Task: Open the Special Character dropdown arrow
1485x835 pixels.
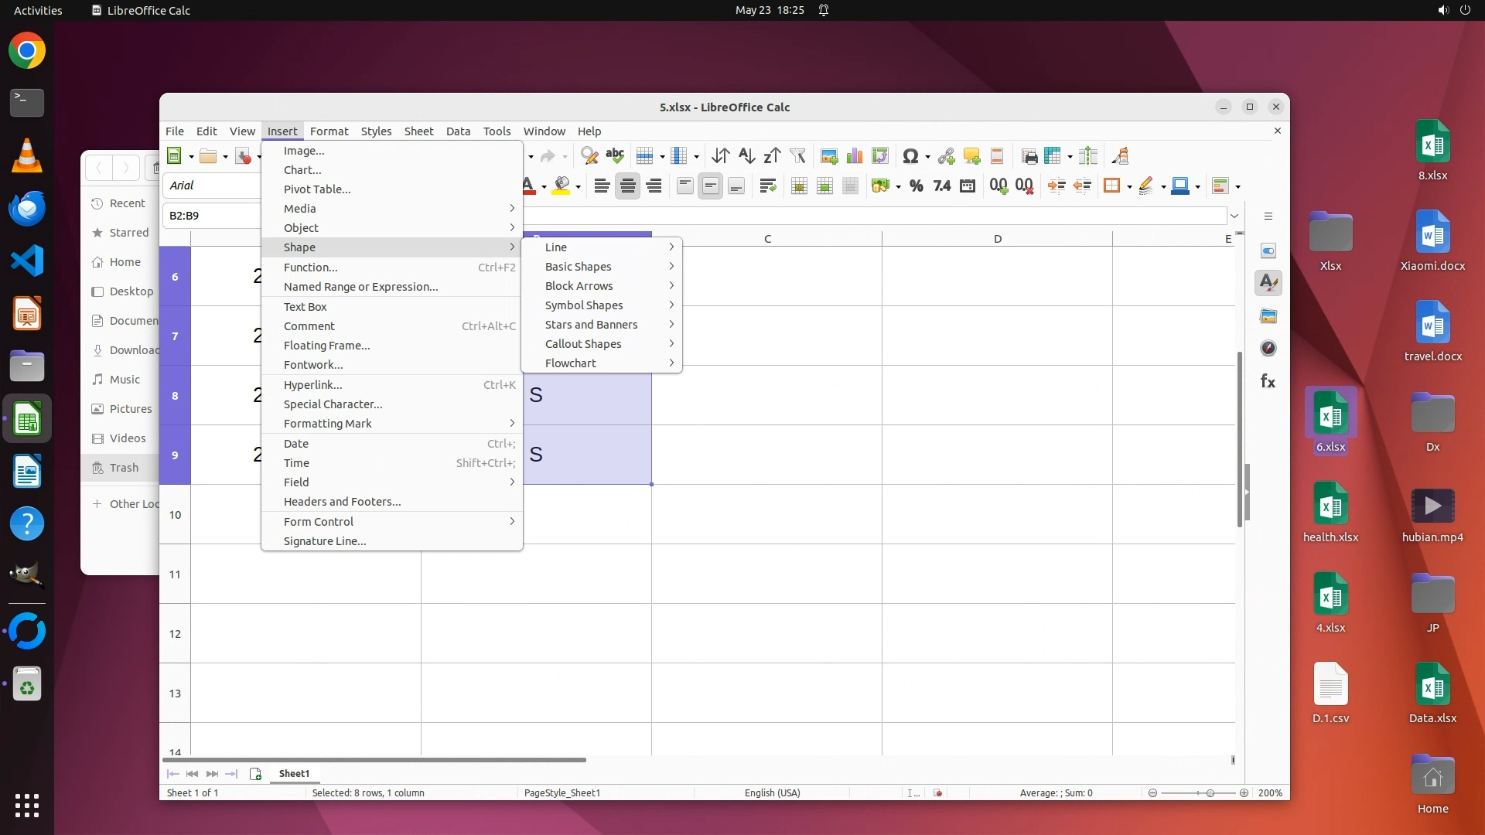Action: [927, 157]
